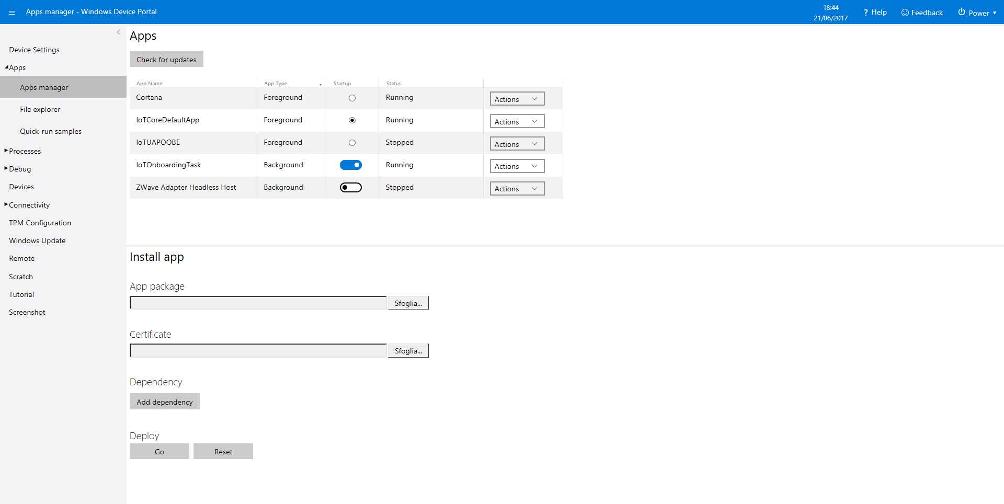The image size is (1004, 504).
Task: Go to Device Settings page
Action: click(x=34, y=50)
